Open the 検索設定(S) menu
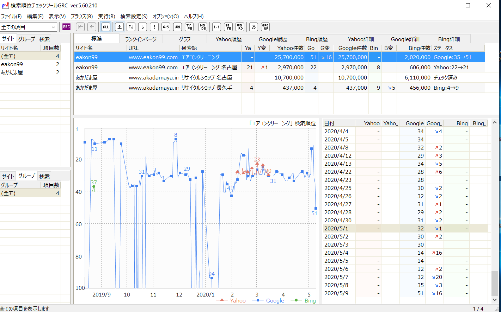Viewport: 501px width, 312px height. pos(134,16)
